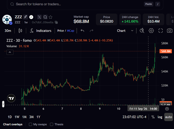Image resolution: width=174 pixels, height=129 pixels.
Task: Click the round white badge icon next to ZZZ
Action: click(31, 17)
